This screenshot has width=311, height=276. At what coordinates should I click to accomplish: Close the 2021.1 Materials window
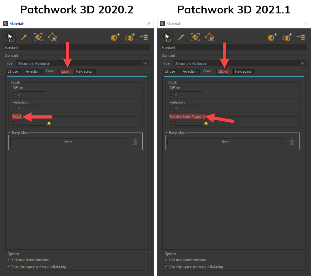click(x=306, y=24)
